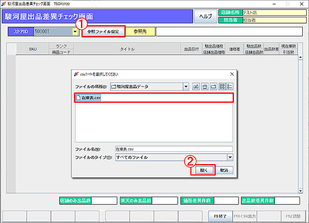Click the タイトル column header
Image resolution: width=309 pixels, height=223 pixels.
[x=127, y=49]
